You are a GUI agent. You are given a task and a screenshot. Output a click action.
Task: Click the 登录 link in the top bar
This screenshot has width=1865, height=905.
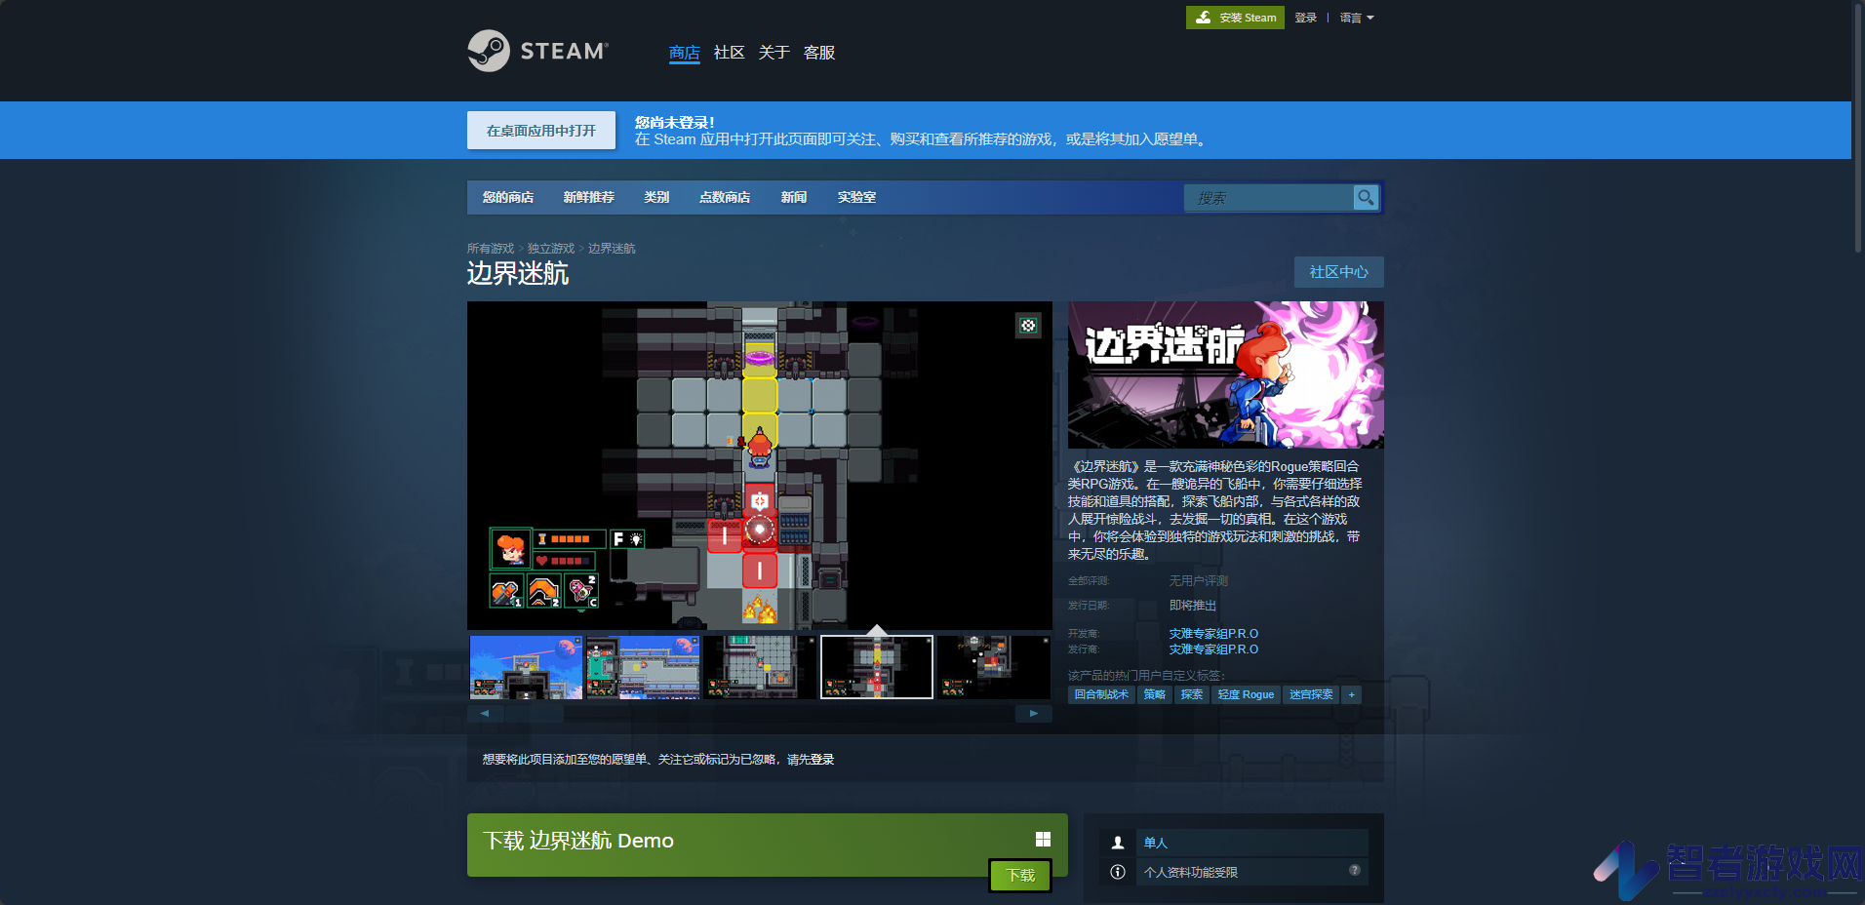tap(1306, 18)
